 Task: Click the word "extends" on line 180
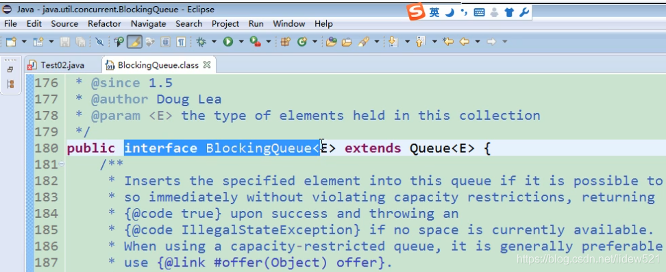tap(373, 148)
